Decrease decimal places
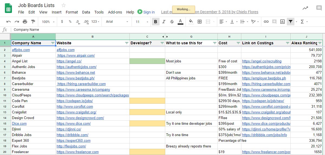This screenshot has width=325, height=155. click(x=78, y=22)
